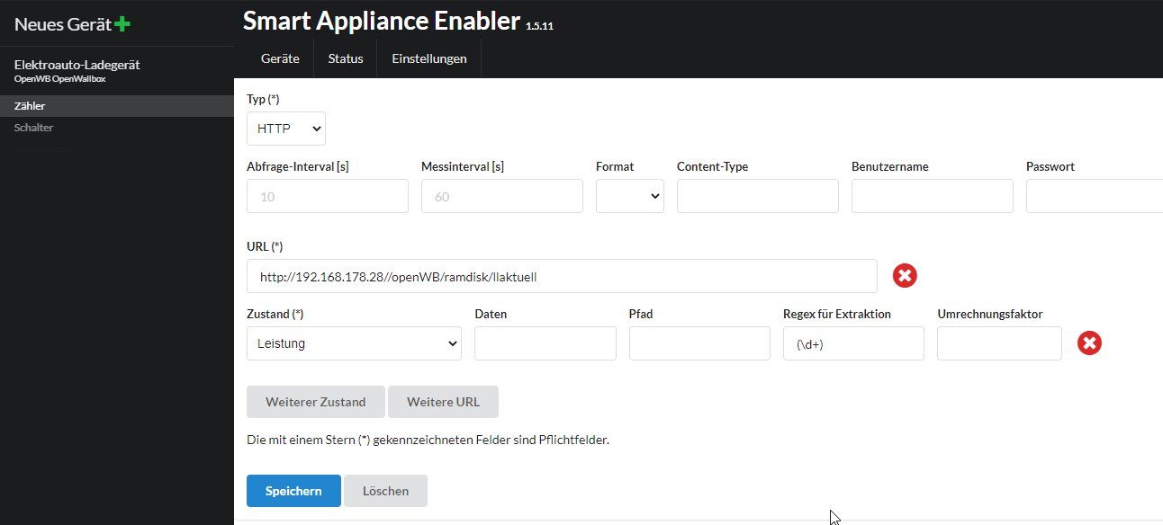Click the Weitere URL button
The image size is (1163, 525).
point(443,402)
